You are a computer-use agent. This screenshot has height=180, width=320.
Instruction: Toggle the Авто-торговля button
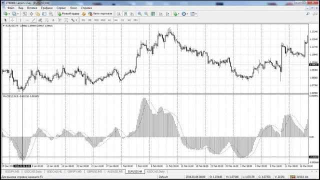click(100, 14)
